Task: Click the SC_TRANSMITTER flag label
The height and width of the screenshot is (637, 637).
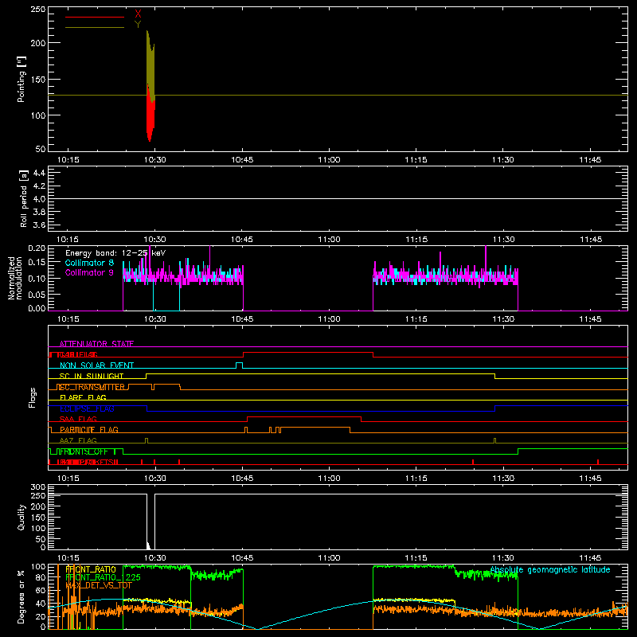Action: tap(92, 387)
